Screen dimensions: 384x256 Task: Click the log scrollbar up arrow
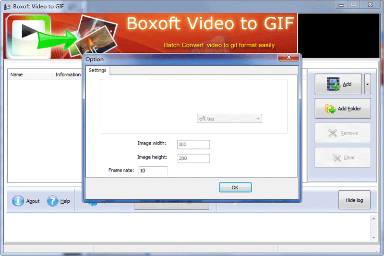point(374,219)
